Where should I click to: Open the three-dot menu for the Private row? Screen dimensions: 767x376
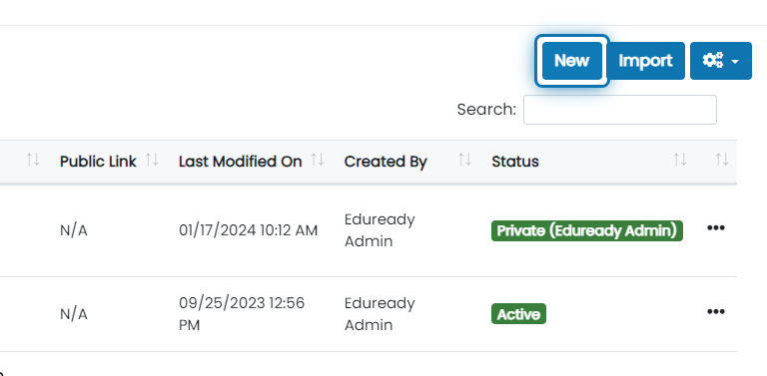pos(716,227)
